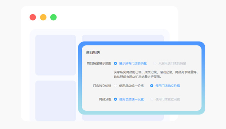Open the bottom-left placeholder card

56,101
